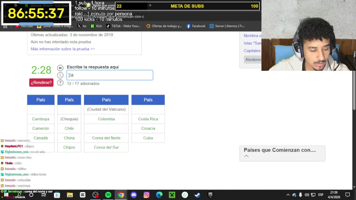The image size is (356, 200).
Task: Open the 'Nombra u...' sidebar link
Action: point(253,36)
